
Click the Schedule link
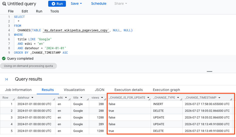coord(99,3)
